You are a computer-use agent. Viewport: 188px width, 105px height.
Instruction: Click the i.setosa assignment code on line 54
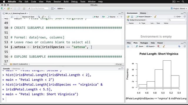[x=51, y=47]
